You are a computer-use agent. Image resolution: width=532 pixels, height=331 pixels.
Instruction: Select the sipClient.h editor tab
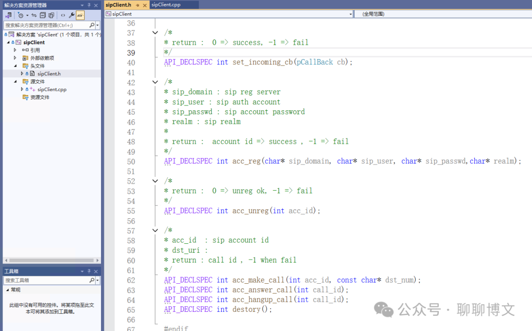118,5
